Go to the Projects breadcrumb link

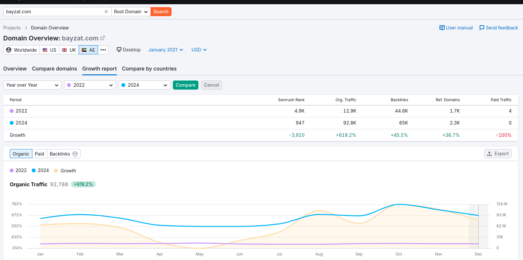[12, 28]
